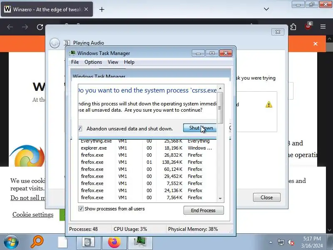Open the Help menu in Task Manager
This screenshot has height=250, width=333.
(x=129, y=62)
